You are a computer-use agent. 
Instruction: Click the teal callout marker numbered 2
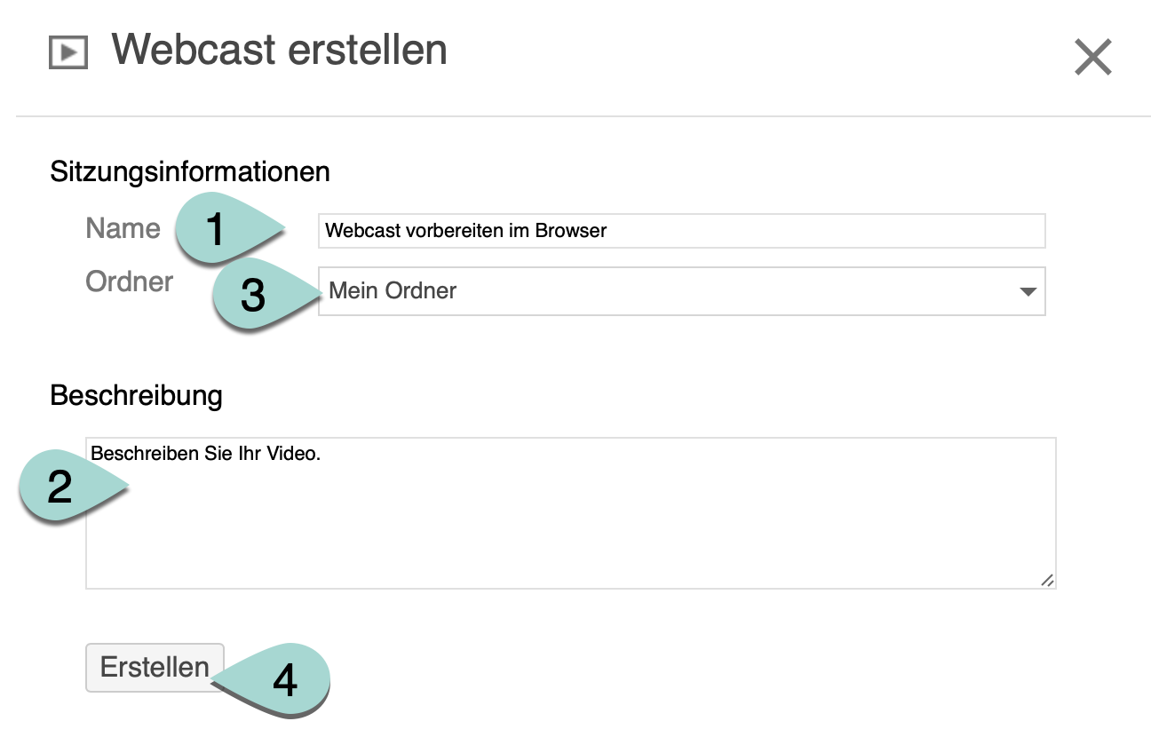click(x=62, y=487)
